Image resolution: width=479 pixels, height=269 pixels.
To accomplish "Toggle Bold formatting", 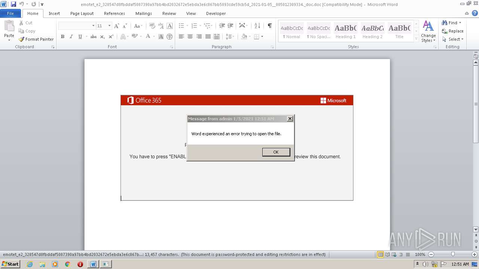I will pyautogui.click(x=62, y=37).
